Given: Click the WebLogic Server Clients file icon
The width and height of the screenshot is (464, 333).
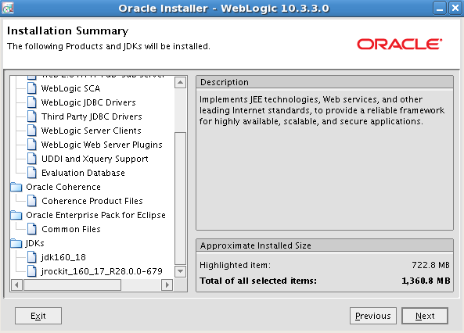Looking at the screenshot, I should click(32, 131).
